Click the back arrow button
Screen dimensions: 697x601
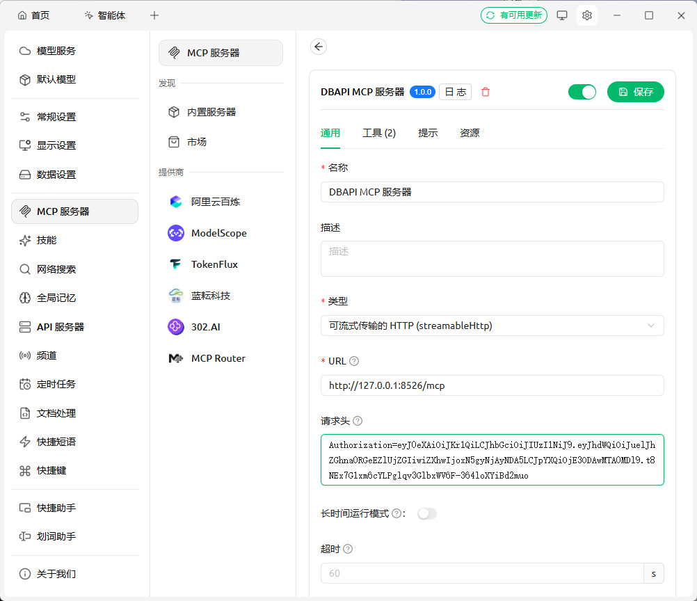tap(319, 47)
